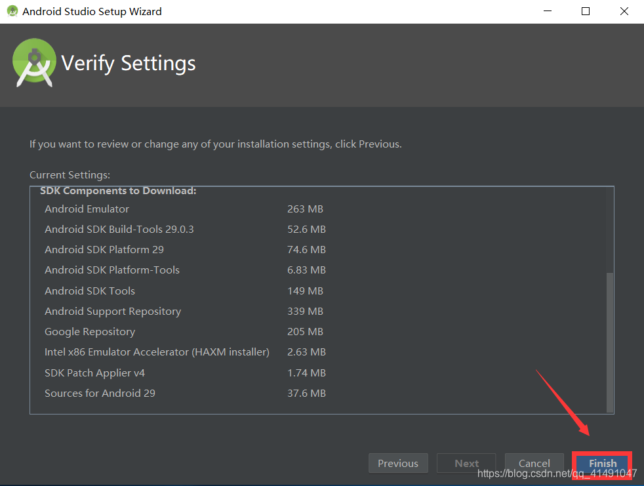Click the 205 MB size value
Viewport: 644px width, 486px height.
[x=305, y=331]
